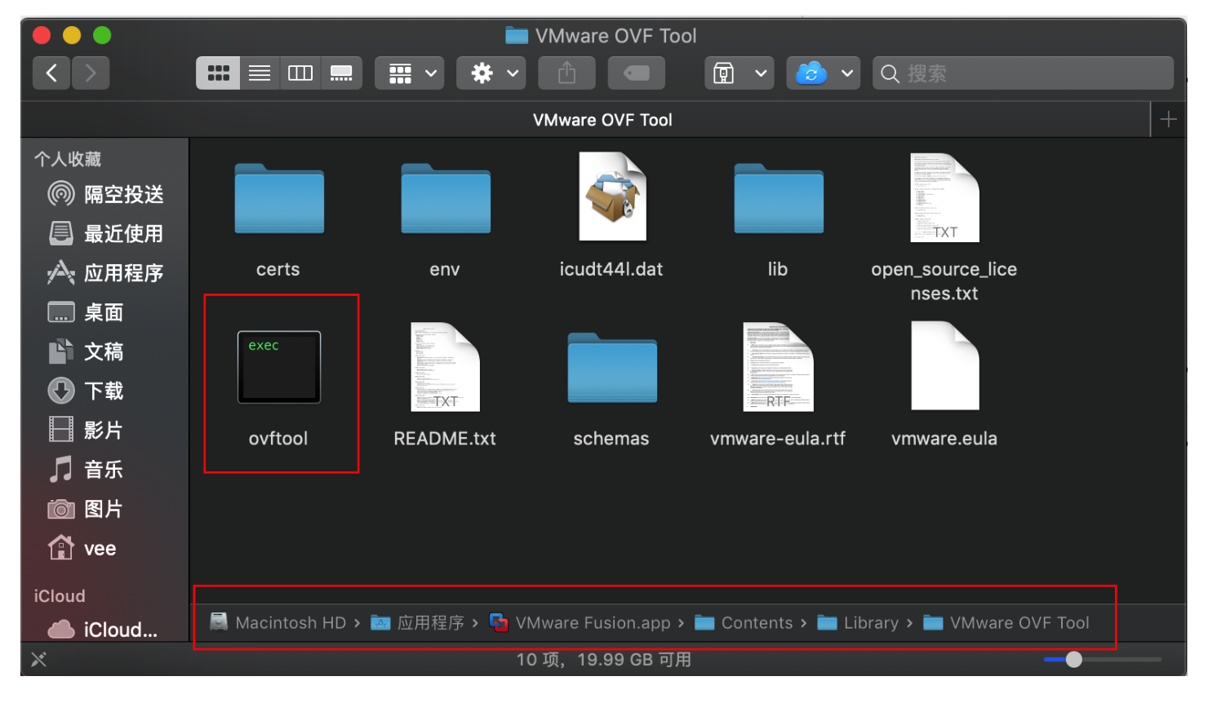Open the group-by arrangement dropdown
1208x703 pixels.
click(410, 73)
